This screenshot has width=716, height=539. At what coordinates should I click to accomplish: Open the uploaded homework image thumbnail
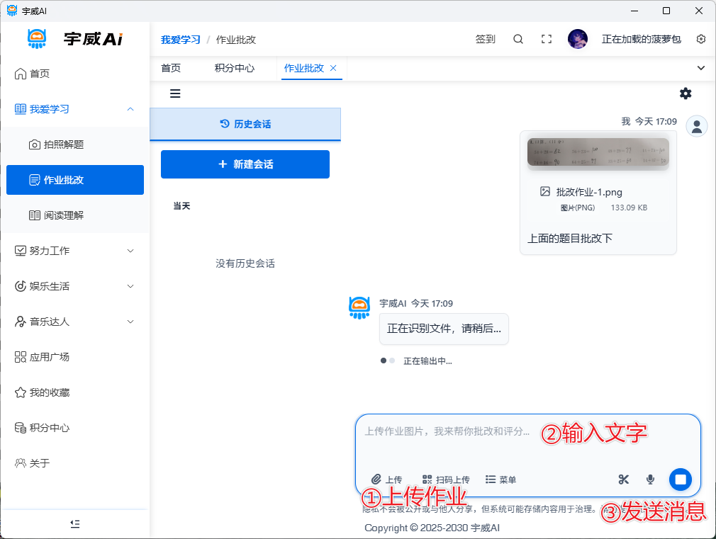coord(598,152)
